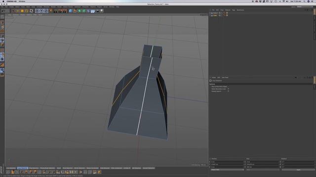Click the Rotation H input field
Image resolution: width=316 pixels, height=177 pixels.
298,162
